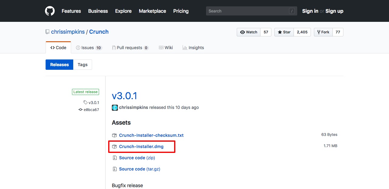
Task: Star the Crunch repository
Action: 284,32
